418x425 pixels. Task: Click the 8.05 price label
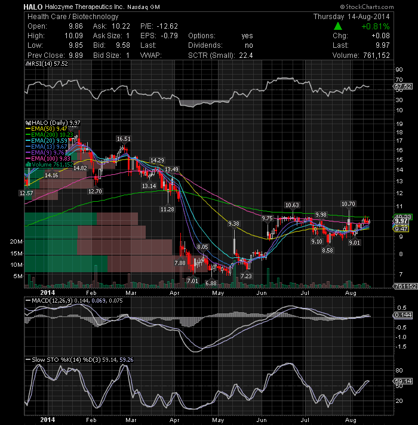coord(202,247)
